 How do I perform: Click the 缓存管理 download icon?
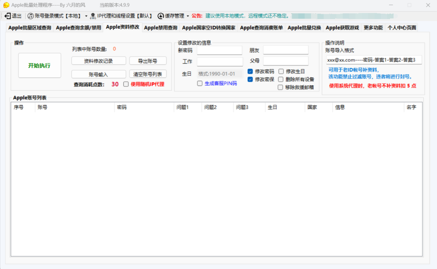point(160,16)
